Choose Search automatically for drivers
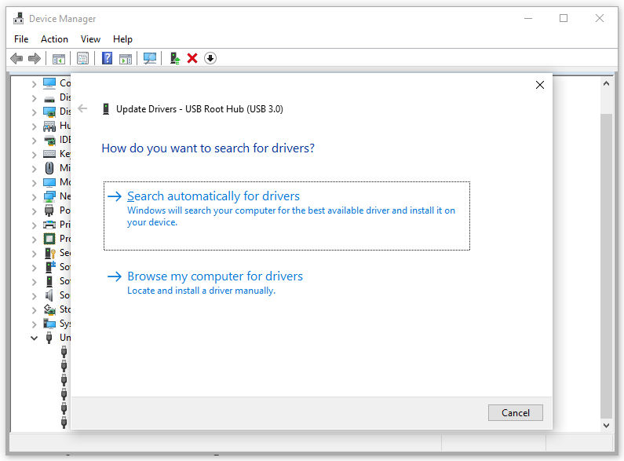 click(x=213, y=196)
